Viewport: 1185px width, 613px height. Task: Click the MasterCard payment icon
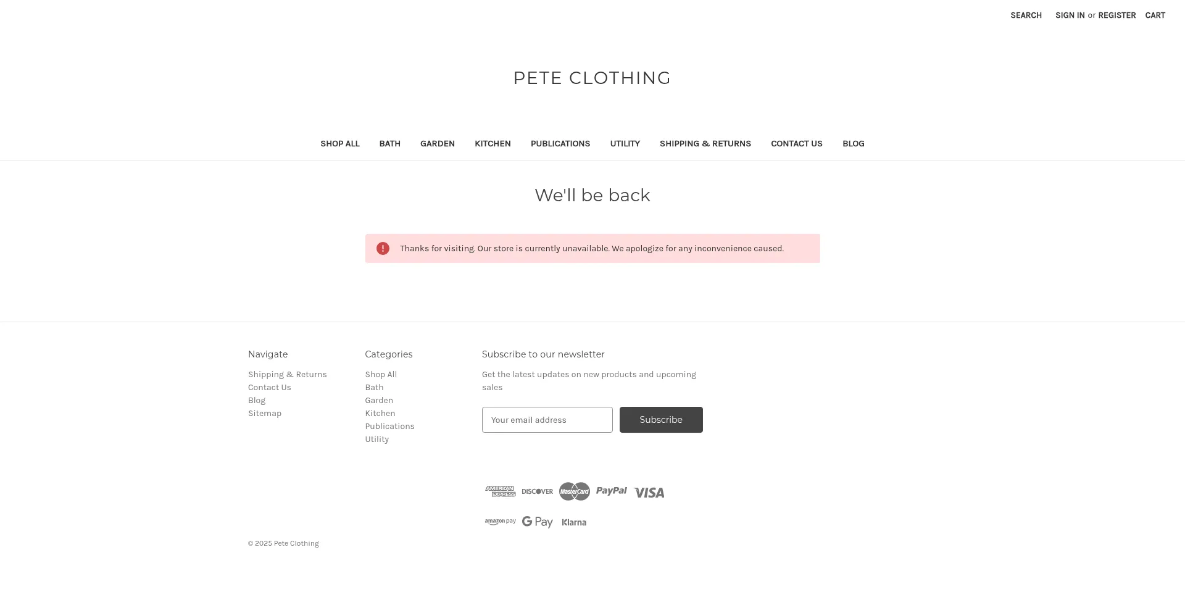pyautogui.click(x=574, y=491)
